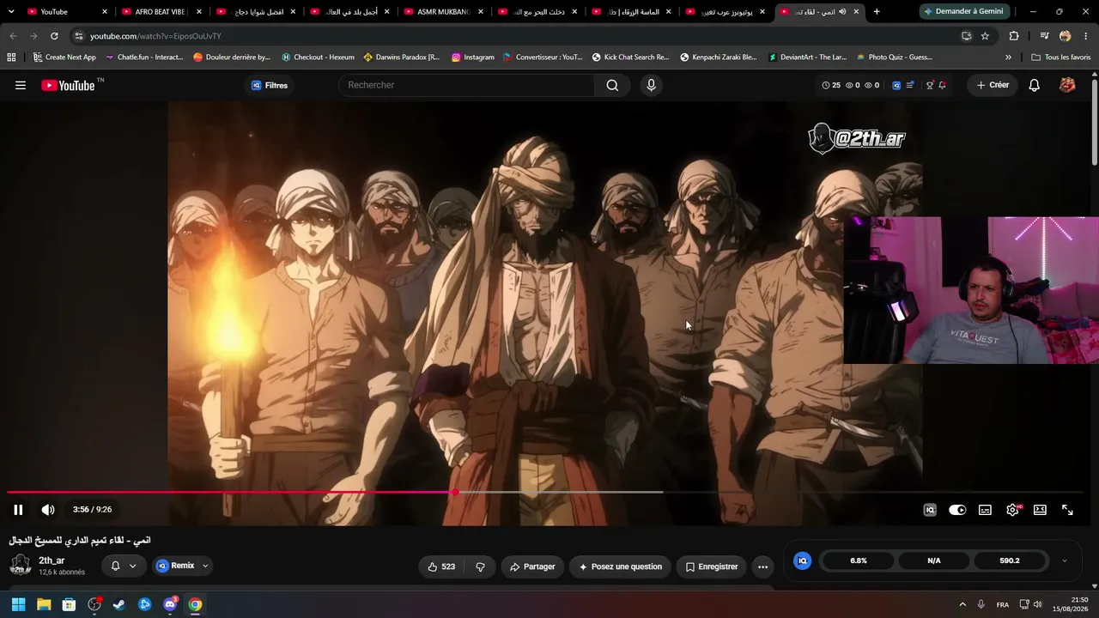The width and height of the screenshot is (1099, 618).
Task: Close the AFRO BEAT VIBE tab
Action: pos(198,12)
